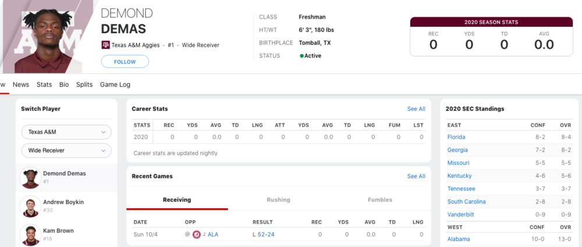Select the Fumbles tab in Recent Games
Screen dimensions: 582x247
[x=379, y=200]
